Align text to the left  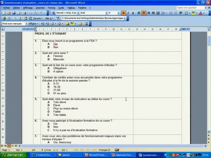[139, 13]
